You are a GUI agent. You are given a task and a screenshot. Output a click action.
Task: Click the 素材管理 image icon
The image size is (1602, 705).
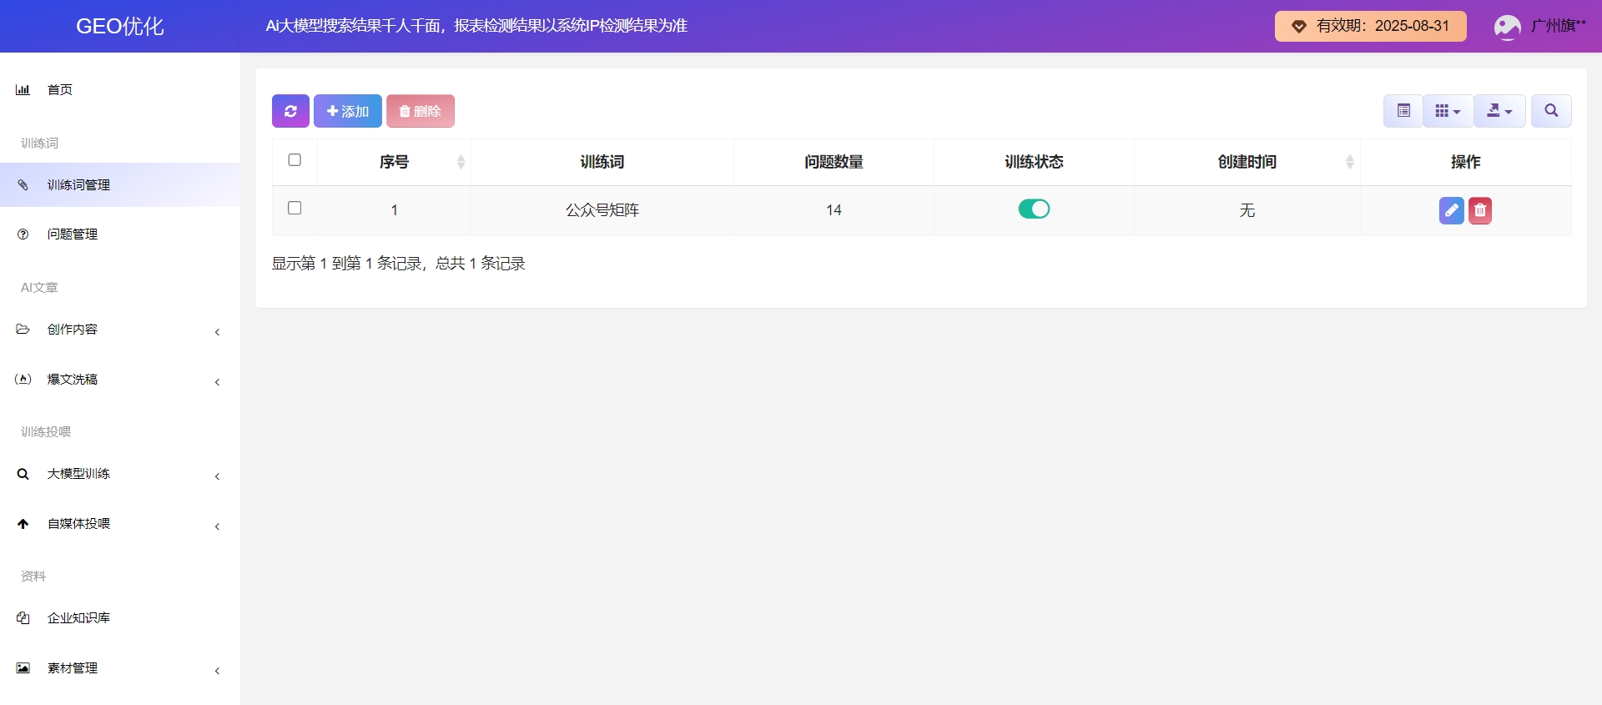click(23, 667)
